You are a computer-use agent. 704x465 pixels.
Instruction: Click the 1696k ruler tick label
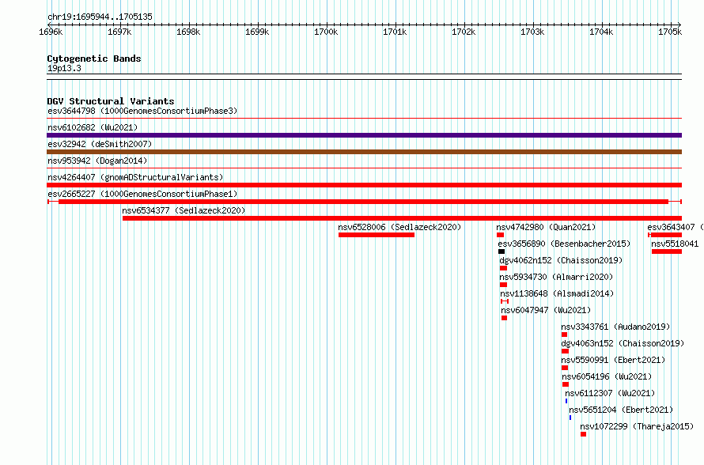51,32
